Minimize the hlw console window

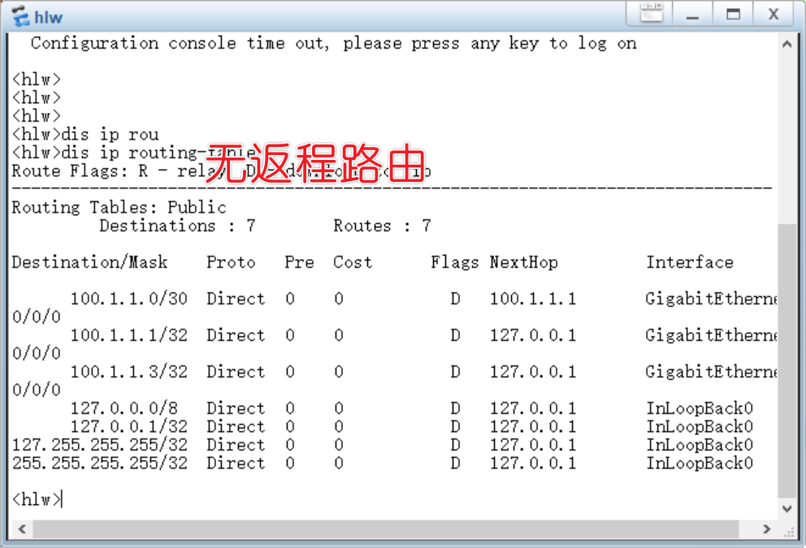(693, 14)
